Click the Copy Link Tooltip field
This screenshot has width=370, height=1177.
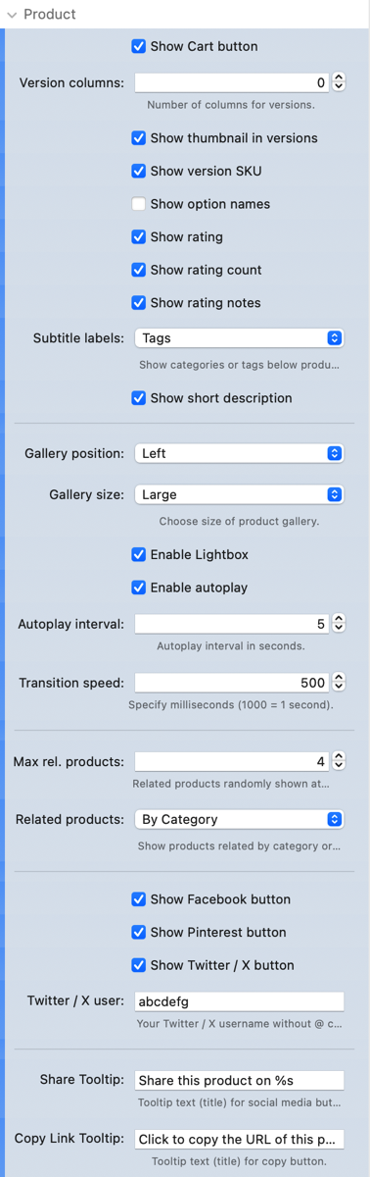(239, 1139)
